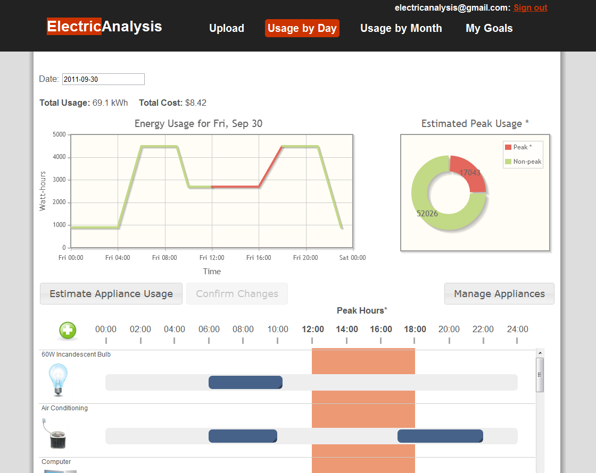596x473 pixels.
Task: Click the 17043 peak value label
Action: click(470, 173)
